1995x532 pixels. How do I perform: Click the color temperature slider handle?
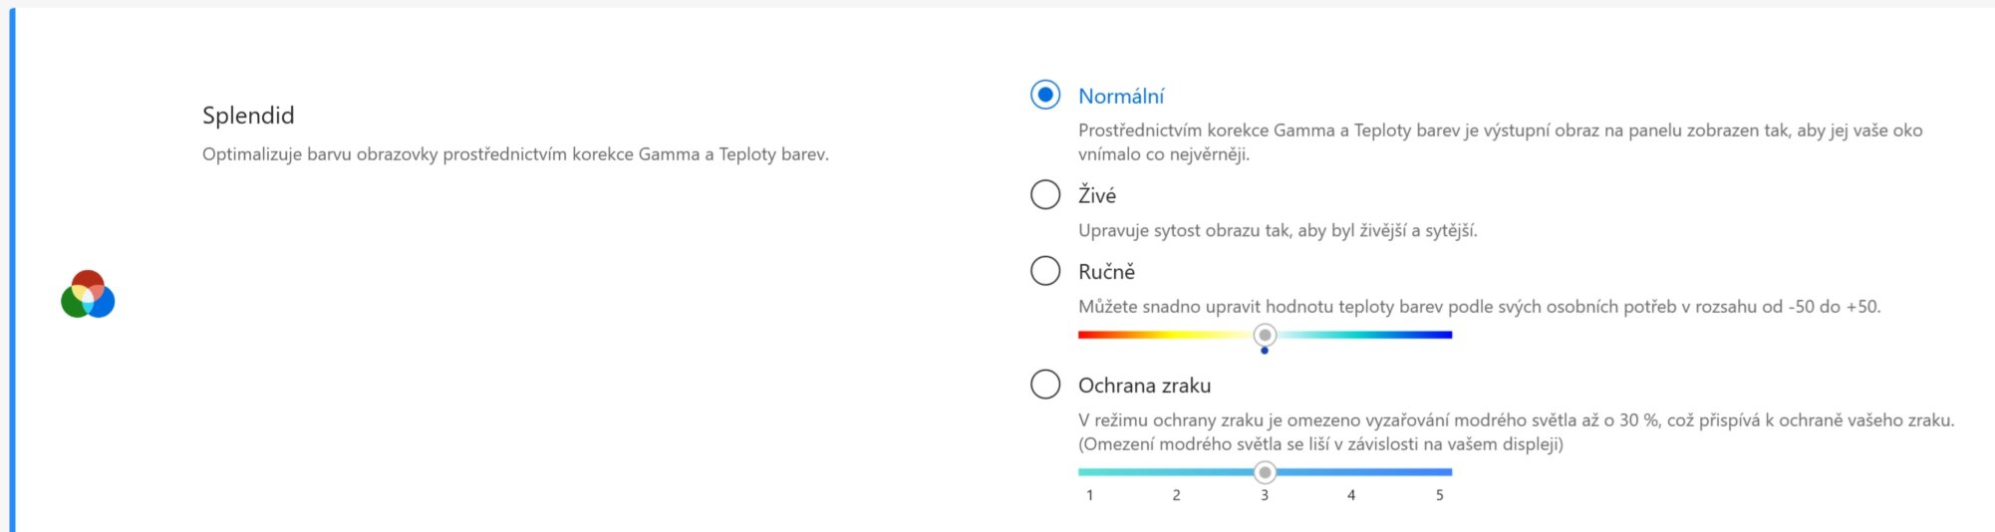click(x=1265, y=335)
